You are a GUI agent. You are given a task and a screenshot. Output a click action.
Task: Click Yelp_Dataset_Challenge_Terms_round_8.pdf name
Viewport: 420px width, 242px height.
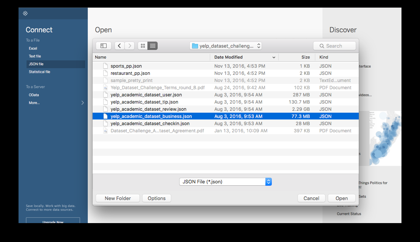tap(158, 88)
